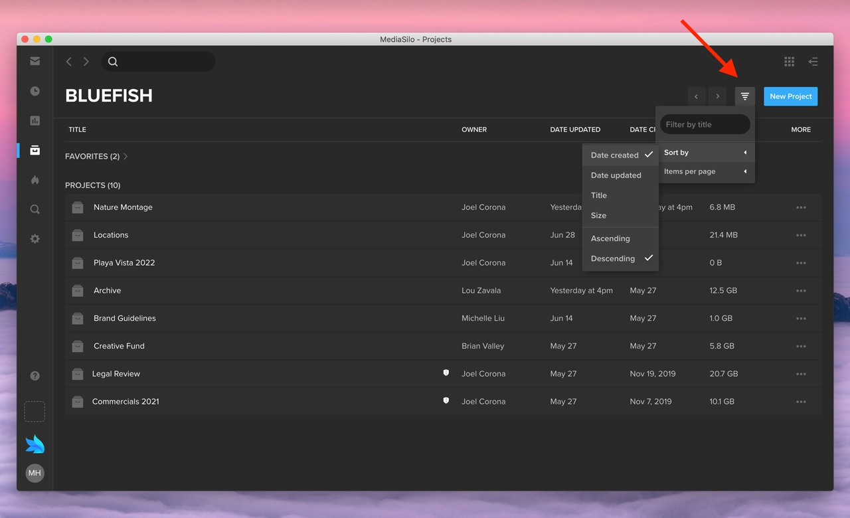Open the inbox mail icon in sidebar
This screenshot has width=850, height=518.
click(x=35, y=61)
